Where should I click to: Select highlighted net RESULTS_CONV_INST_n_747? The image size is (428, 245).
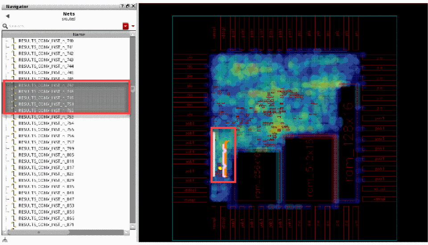coord(46,85)
